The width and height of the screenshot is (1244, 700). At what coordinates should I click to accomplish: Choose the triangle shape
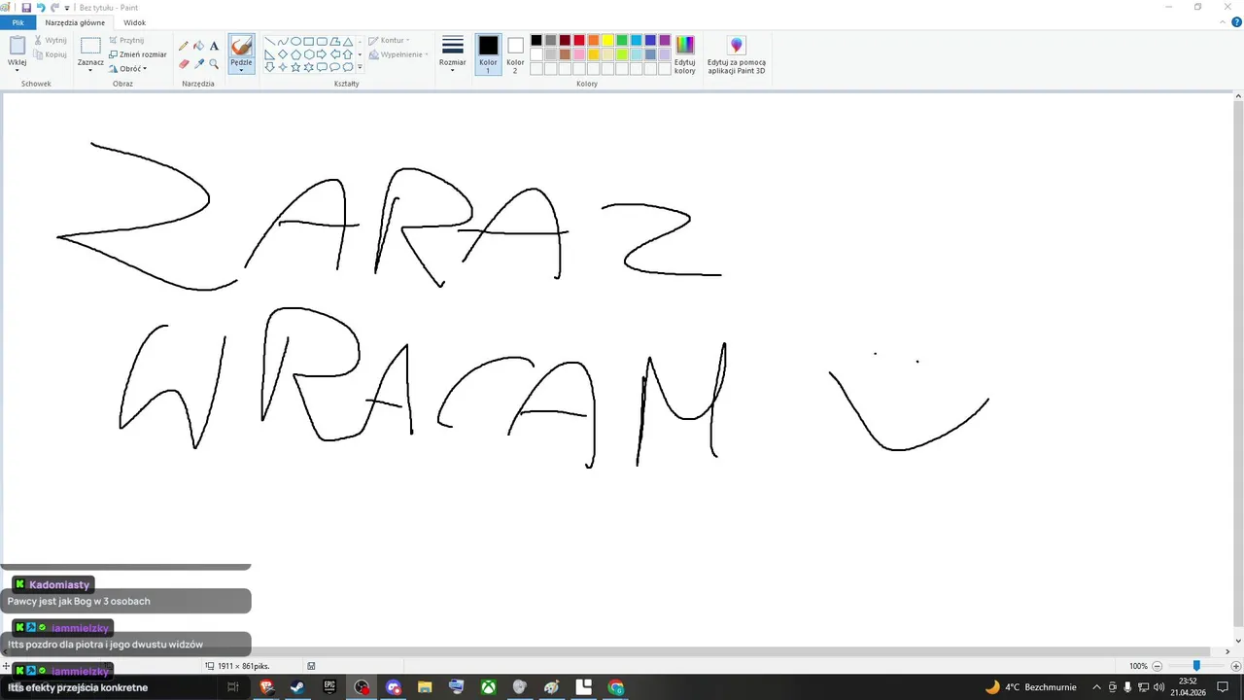(347, 42)
